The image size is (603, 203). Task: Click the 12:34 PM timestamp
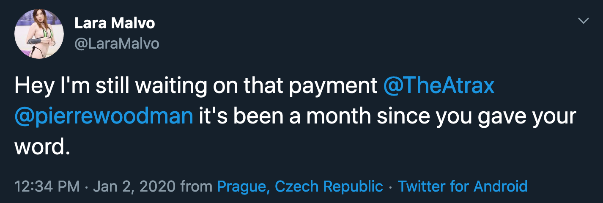coord(47,186)
